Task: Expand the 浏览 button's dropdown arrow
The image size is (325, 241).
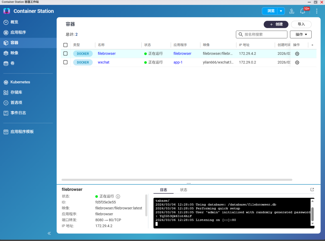Action: click(x=281, y=11)
